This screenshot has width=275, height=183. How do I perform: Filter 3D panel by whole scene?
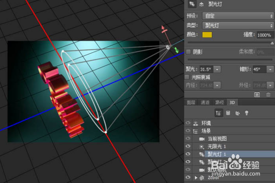click(219, 113)
